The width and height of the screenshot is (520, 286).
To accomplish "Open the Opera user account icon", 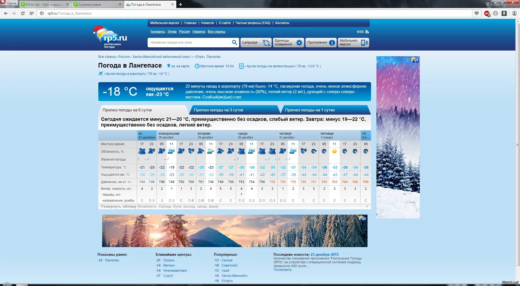I will [514, 13].
